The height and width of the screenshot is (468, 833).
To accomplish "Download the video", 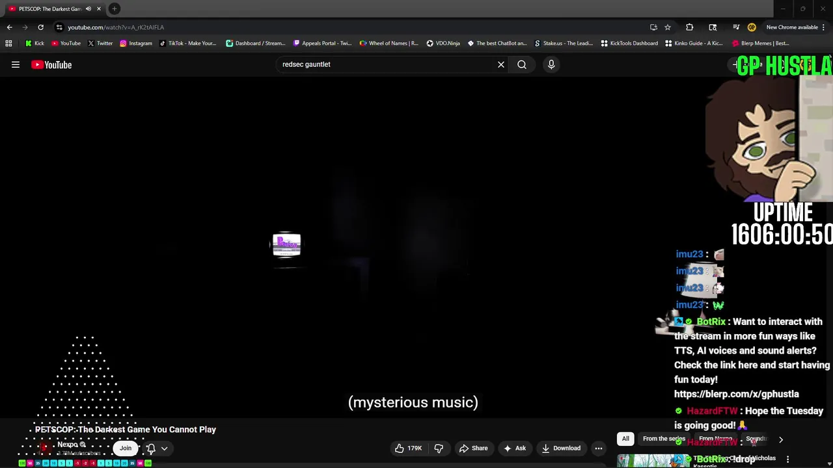I will point(561,448).
